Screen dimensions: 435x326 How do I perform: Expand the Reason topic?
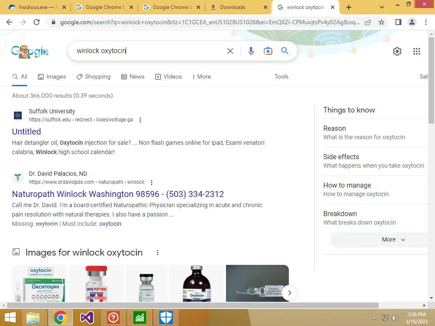376,132
